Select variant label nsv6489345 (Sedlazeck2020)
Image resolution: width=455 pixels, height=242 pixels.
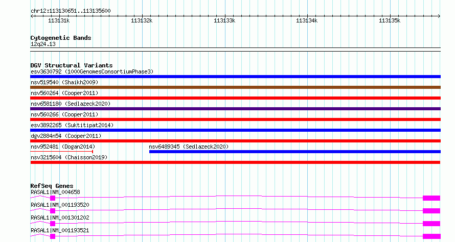click(189, 147)
